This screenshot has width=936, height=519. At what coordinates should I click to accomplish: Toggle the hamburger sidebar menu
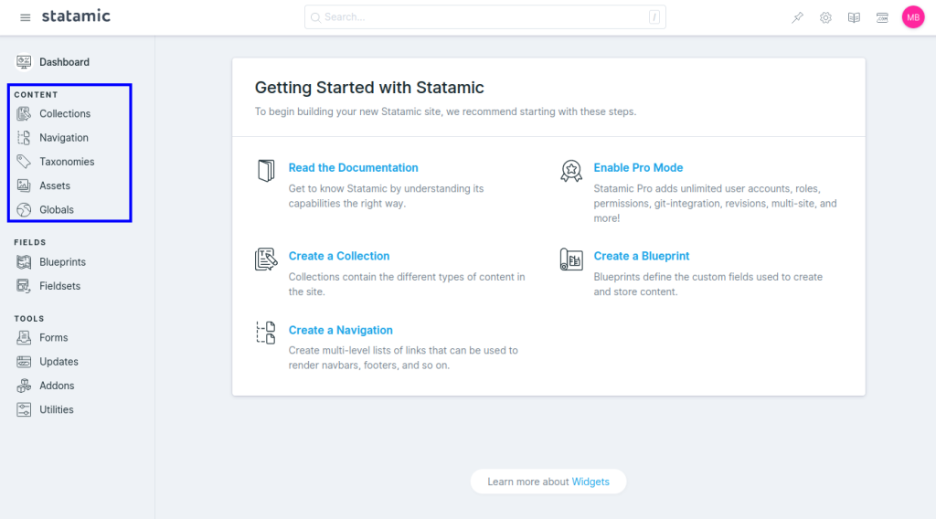25,17
